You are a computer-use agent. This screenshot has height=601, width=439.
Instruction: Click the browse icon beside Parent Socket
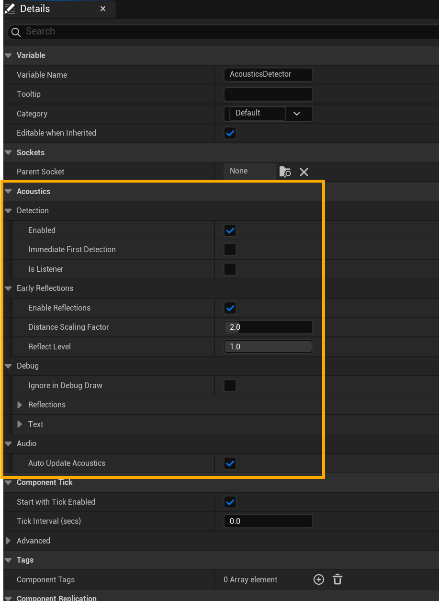click(285, 172)
